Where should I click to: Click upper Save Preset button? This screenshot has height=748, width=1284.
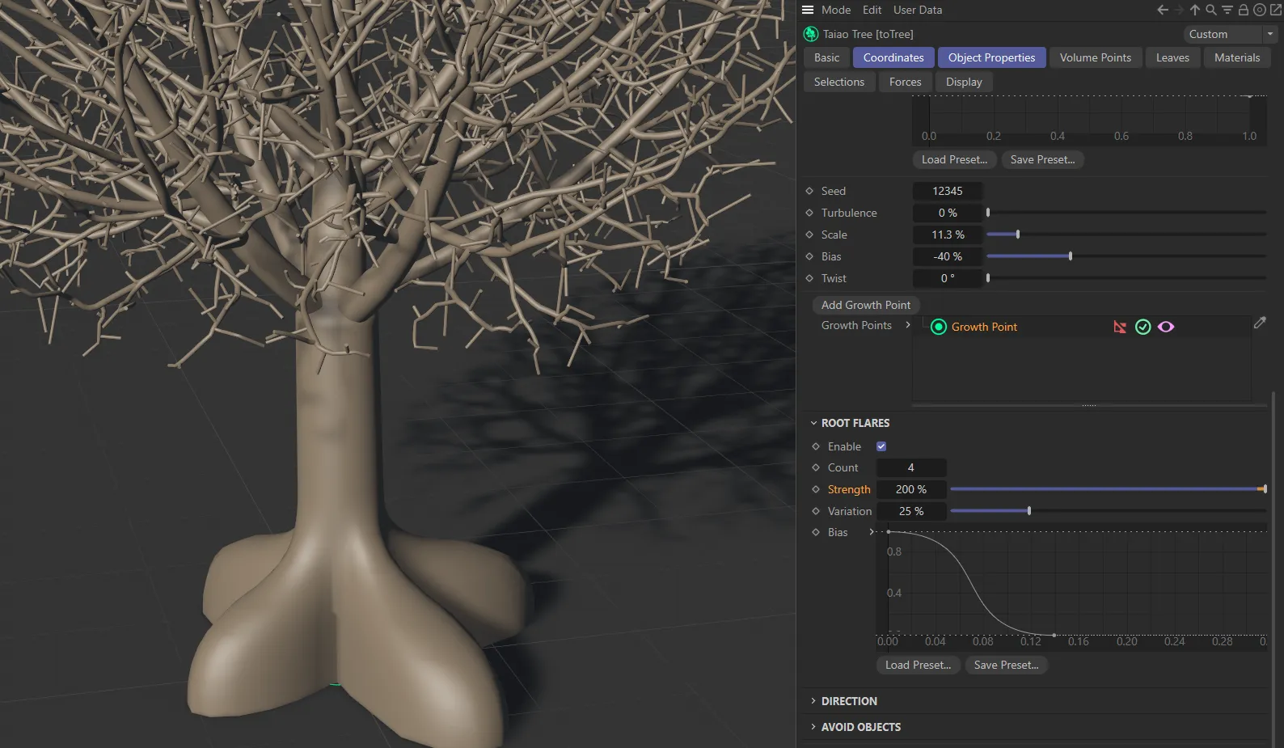pyautogui.click(x=1043, y=159)
